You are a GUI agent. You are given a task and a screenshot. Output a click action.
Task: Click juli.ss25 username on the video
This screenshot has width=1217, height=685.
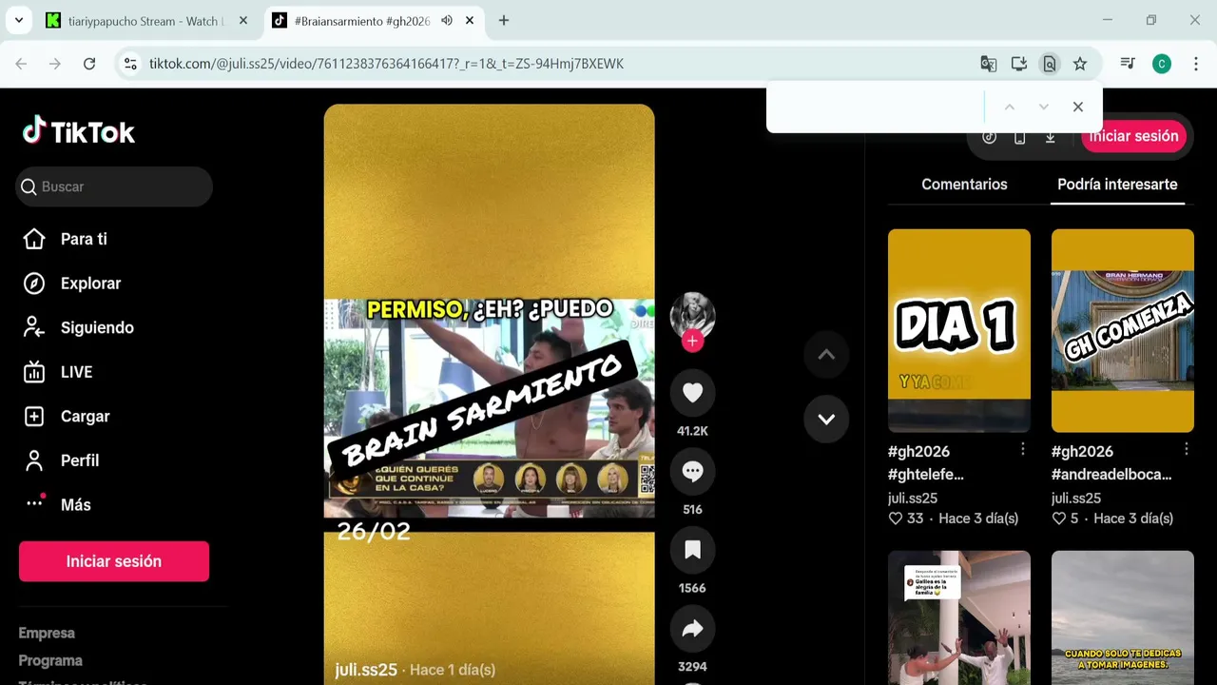click(366, 670)
